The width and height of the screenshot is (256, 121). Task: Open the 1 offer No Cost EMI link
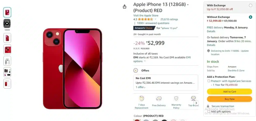140,87
